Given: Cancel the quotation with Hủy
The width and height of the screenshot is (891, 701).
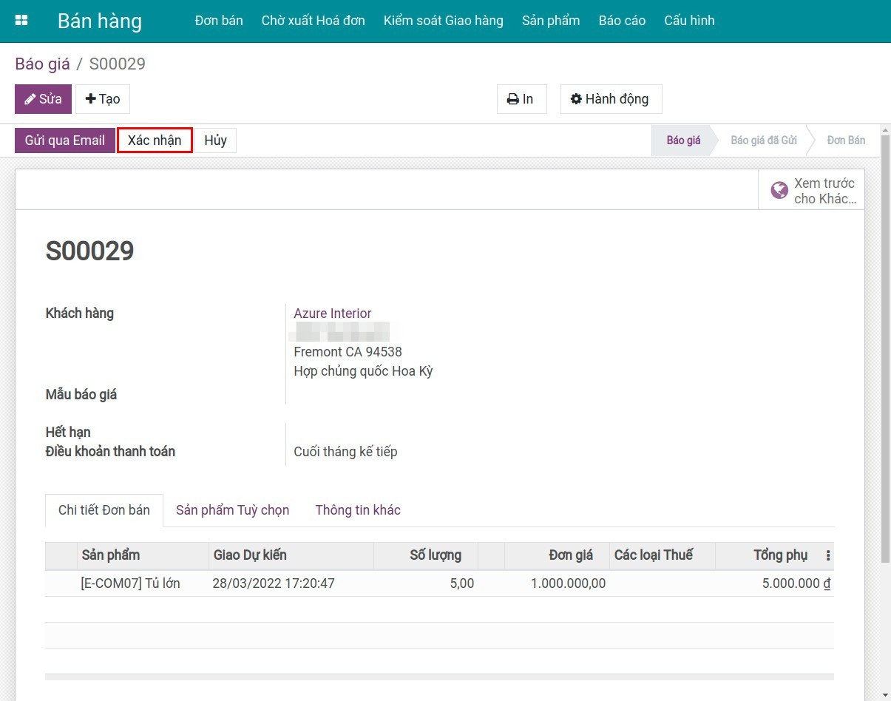Looking at the screenshot, I should tap(215, 140).
